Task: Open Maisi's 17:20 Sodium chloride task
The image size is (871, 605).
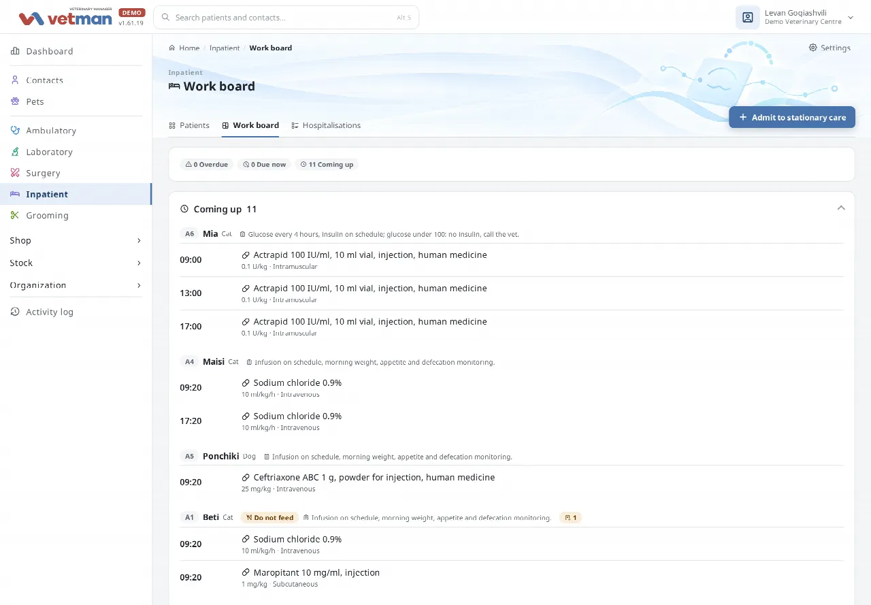Action: pyautogui.click(x=512, y=421)
